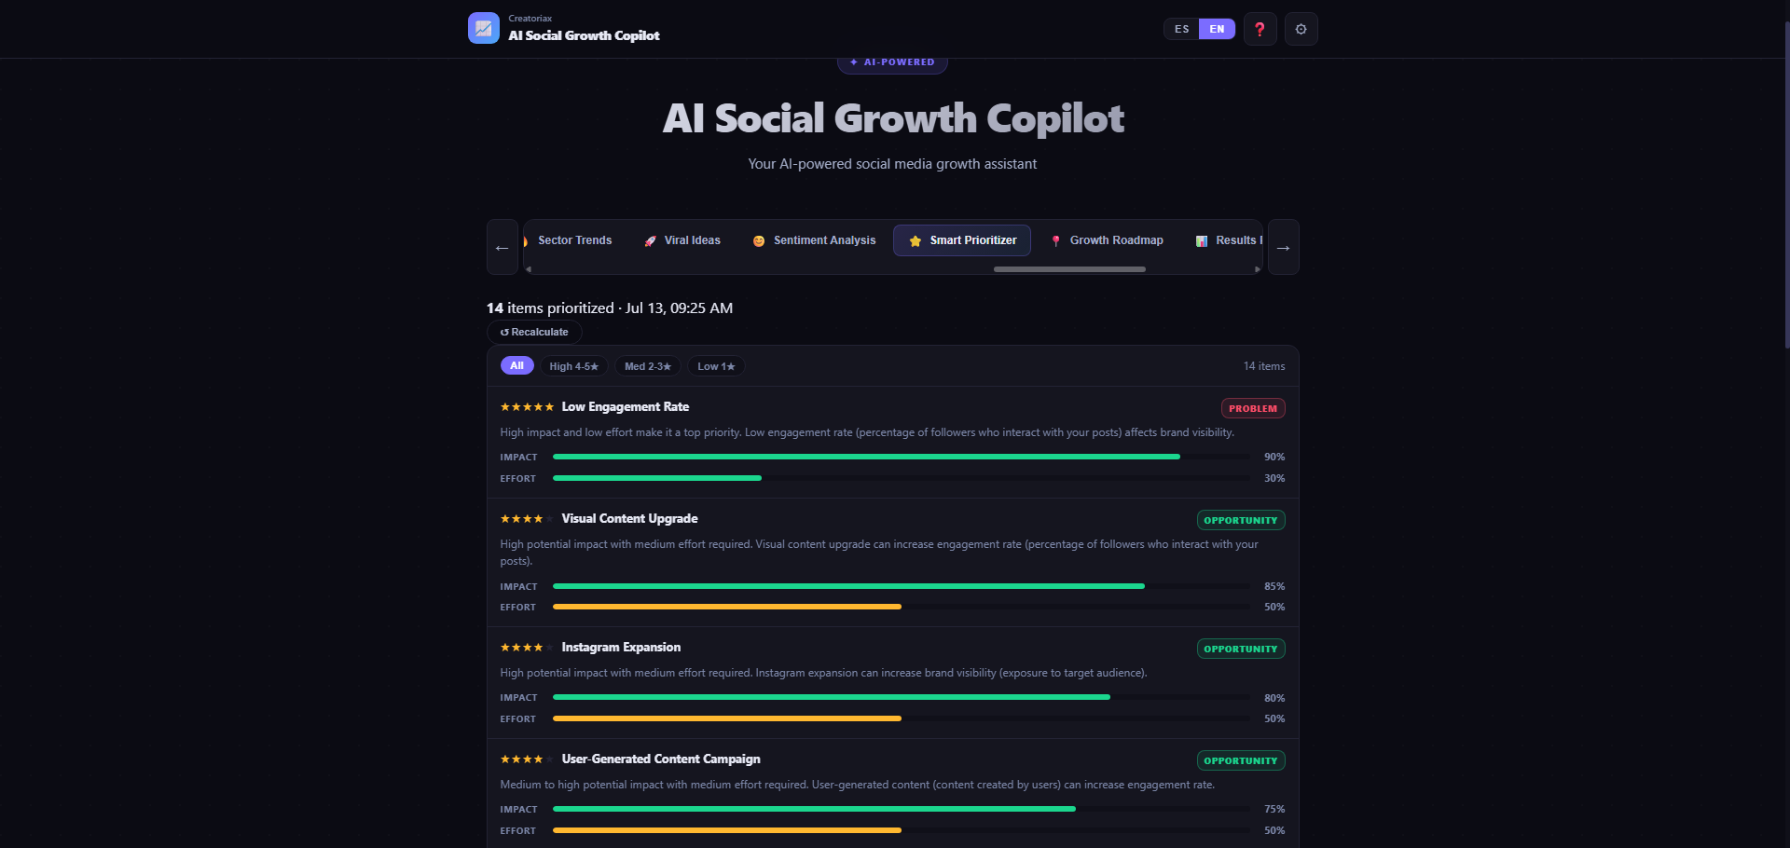This screenshot has height=848, width=1790.
Task: Show more tabs with the right arrow
Action: 1283,247
